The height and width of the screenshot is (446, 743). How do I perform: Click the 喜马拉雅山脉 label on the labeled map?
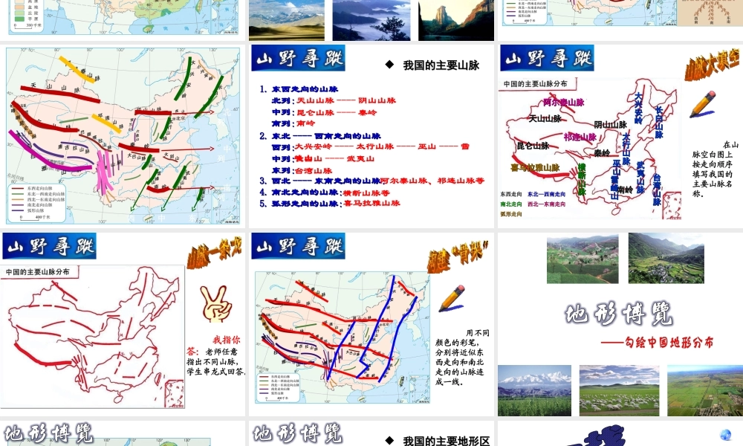[x=535, y=167]
